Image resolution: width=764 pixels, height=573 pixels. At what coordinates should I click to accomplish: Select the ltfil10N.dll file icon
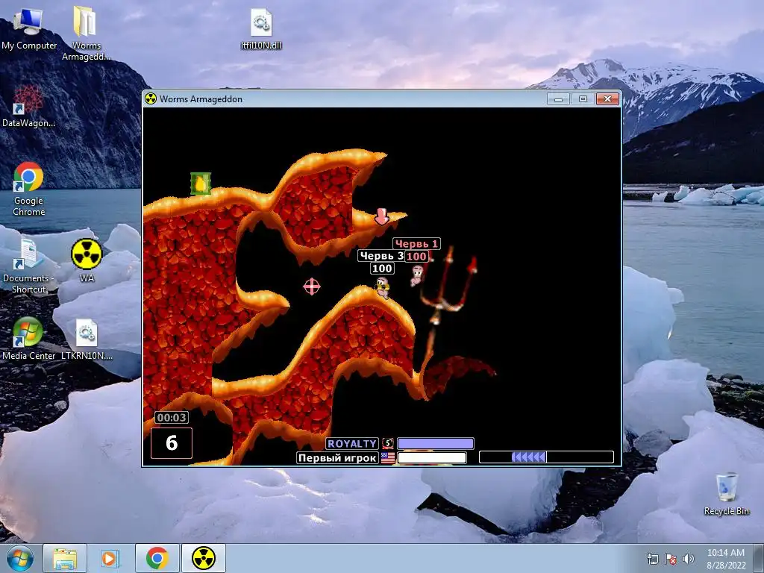(261, 29)
